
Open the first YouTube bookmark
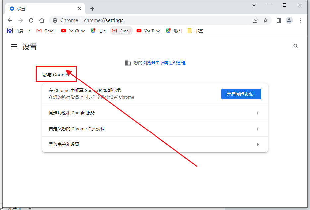pyautogui.click(x=73, y=31)
